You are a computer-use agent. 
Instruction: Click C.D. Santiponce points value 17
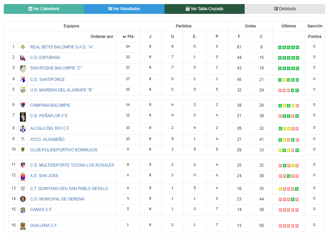coord(128,79)
